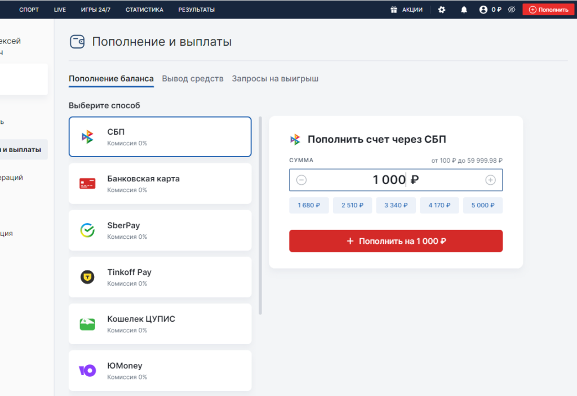Select СБП payment method card

160,137
